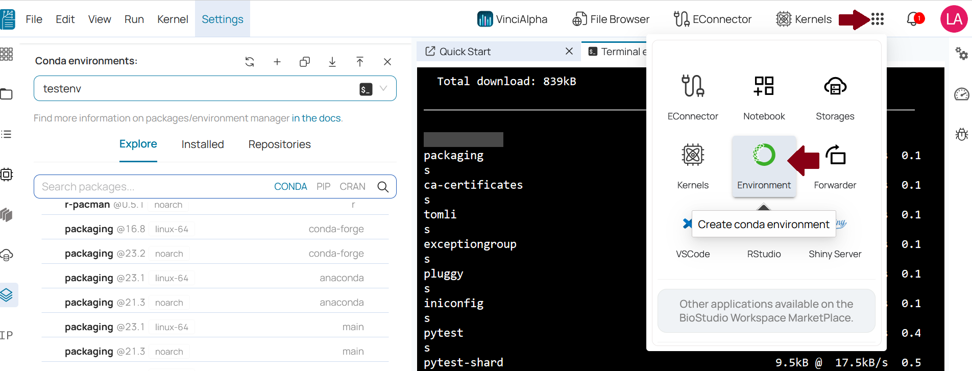Follow the 'in the docs' link
Screen dimensions: 972x371
[316, 118]
